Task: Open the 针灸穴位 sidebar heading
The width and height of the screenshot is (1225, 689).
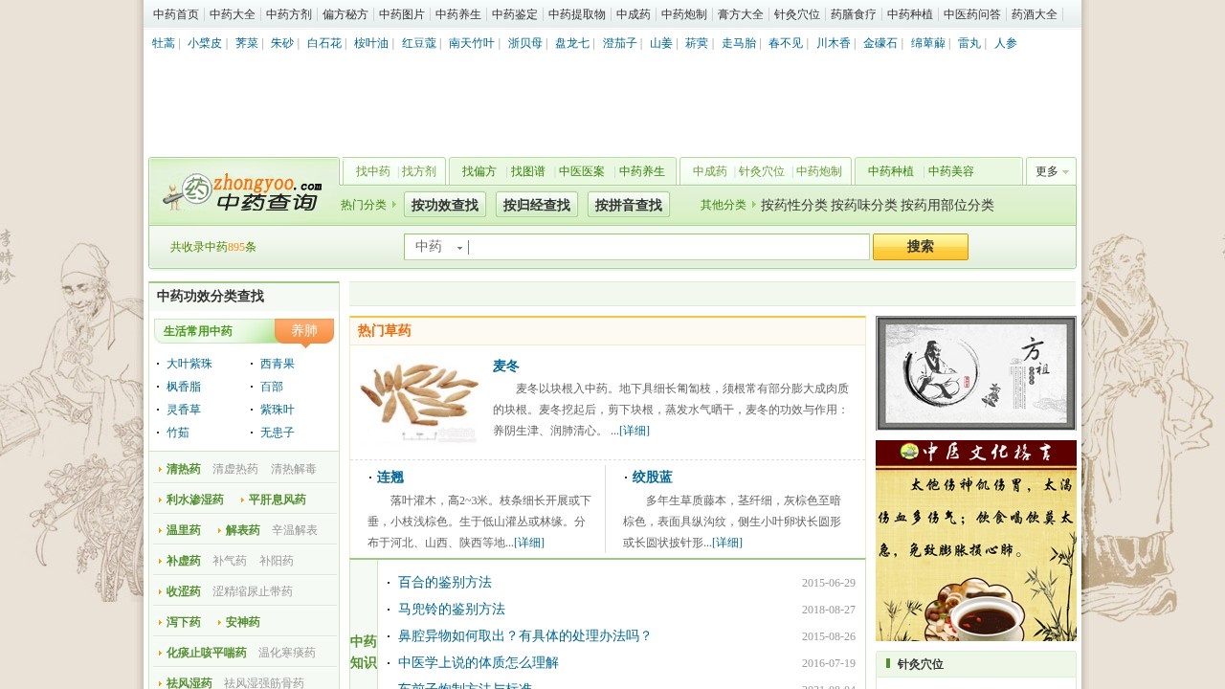Action: [921, 664]
